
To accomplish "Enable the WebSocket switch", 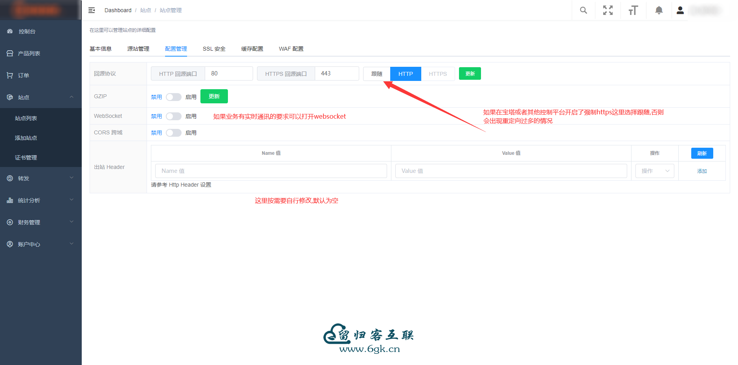I will click(x=173, y=116).
